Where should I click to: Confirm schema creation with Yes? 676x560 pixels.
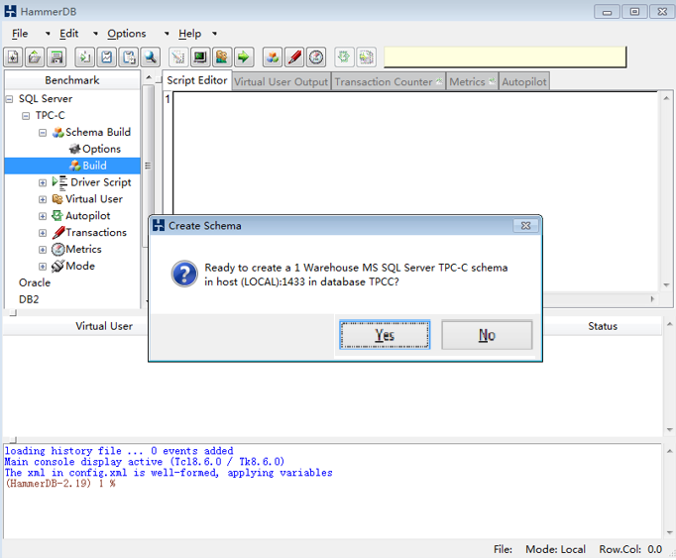coord(385,335)
